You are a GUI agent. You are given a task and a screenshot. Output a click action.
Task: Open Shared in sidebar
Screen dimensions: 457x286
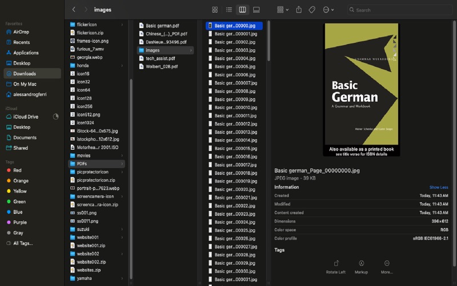(x=32, y=148)
